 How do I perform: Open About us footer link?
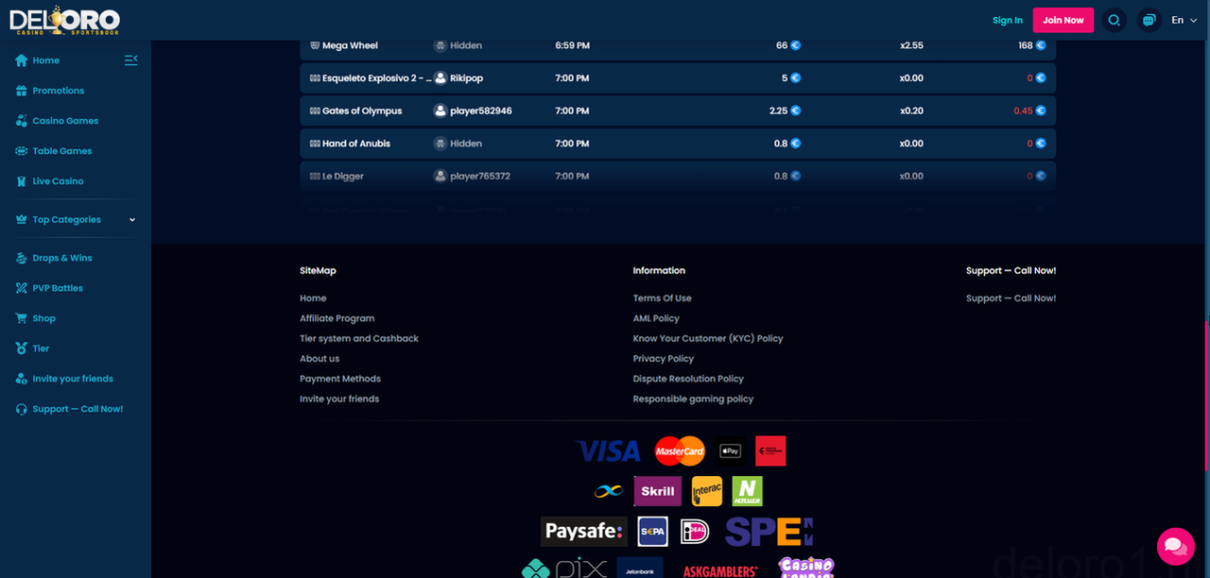(x=320, y=359)
